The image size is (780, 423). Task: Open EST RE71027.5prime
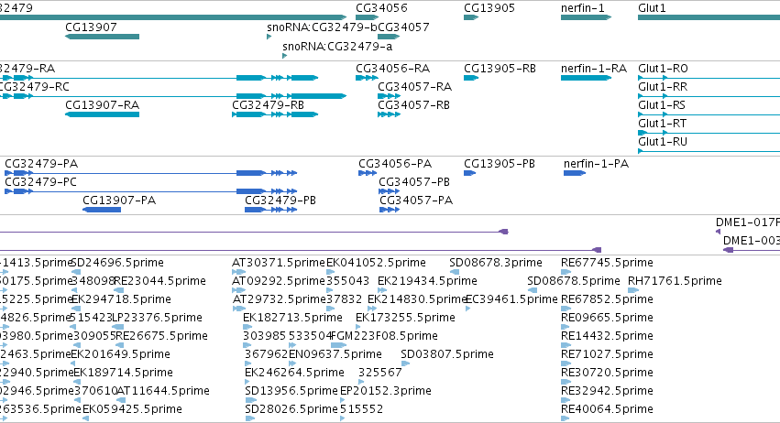tap(607, 354)
